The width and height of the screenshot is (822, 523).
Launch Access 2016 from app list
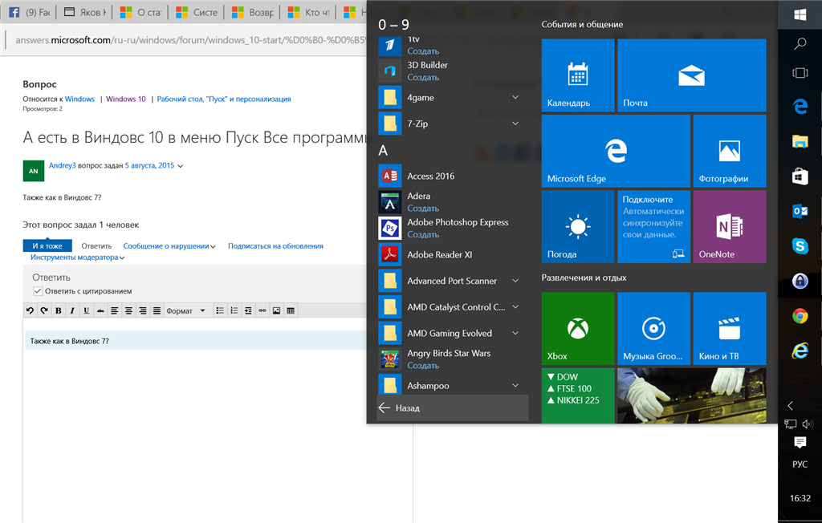tap(451, 176)
